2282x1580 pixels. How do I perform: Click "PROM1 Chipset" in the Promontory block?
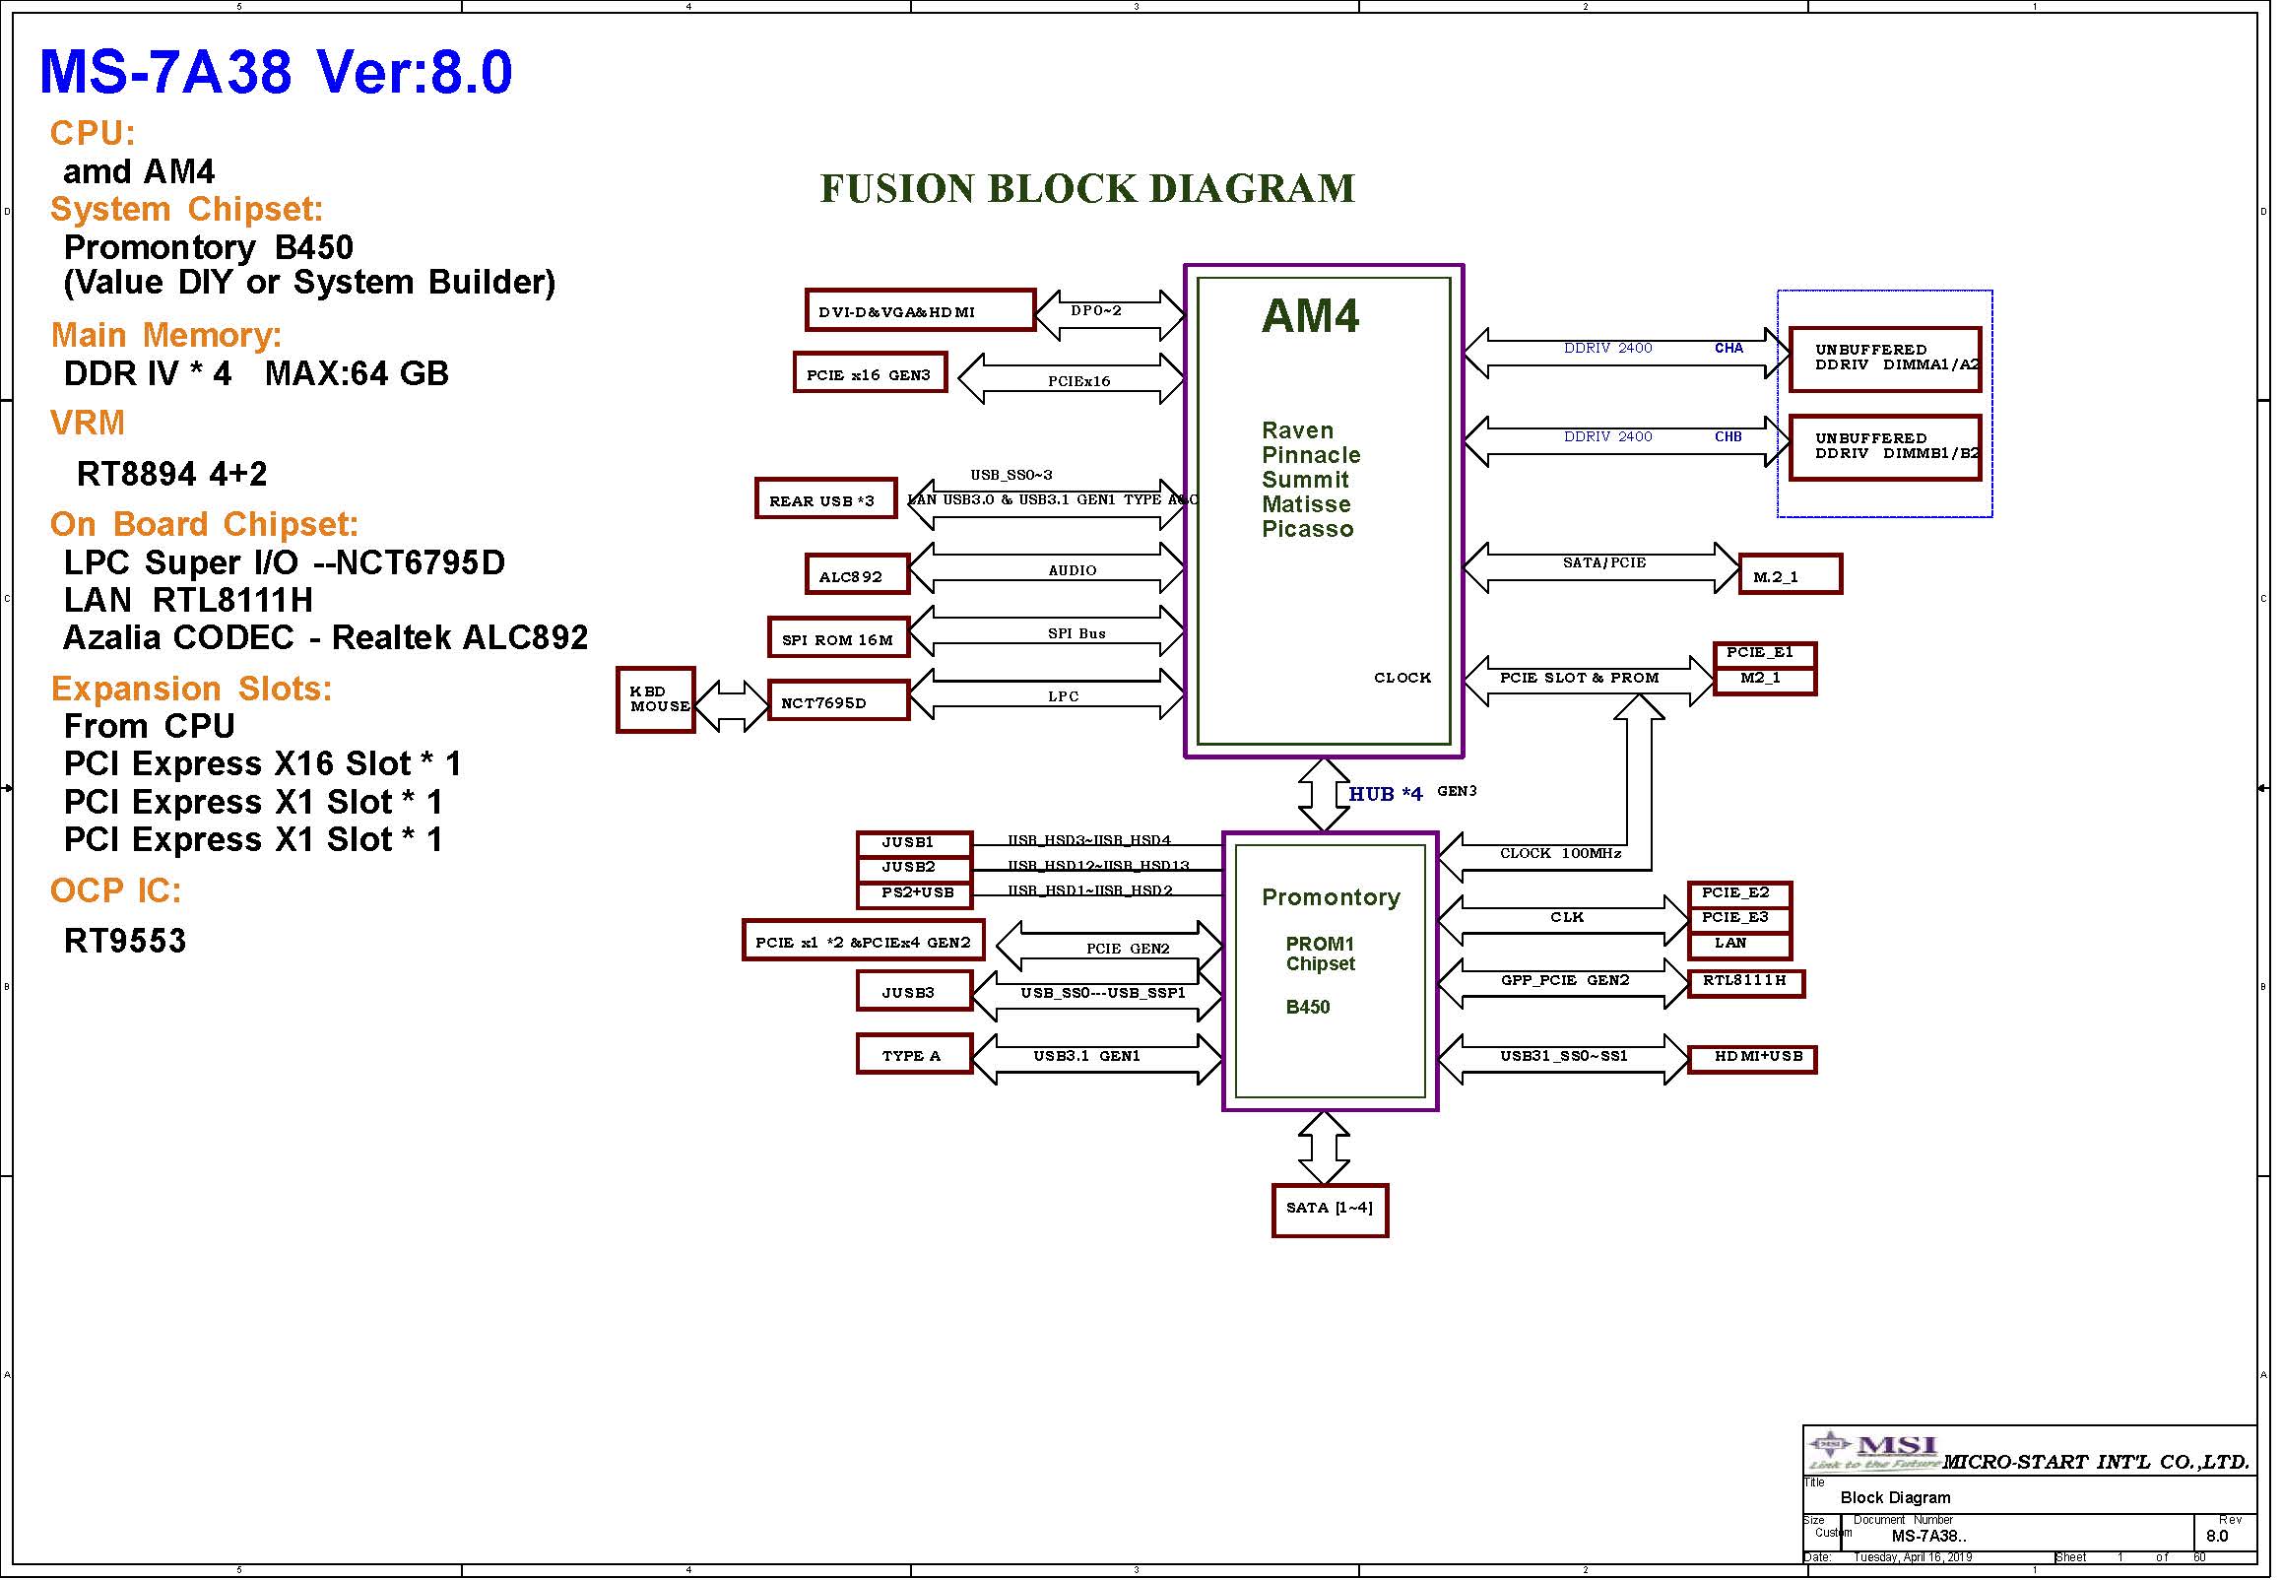tap(1320, 955)
